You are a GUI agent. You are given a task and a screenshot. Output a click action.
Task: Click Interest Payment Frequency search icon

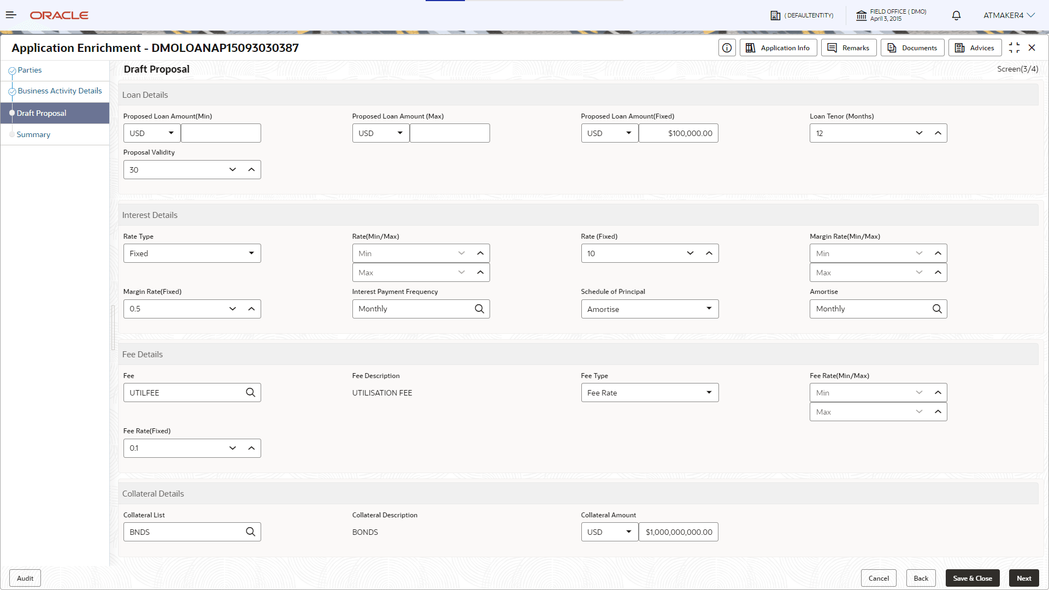479,309
